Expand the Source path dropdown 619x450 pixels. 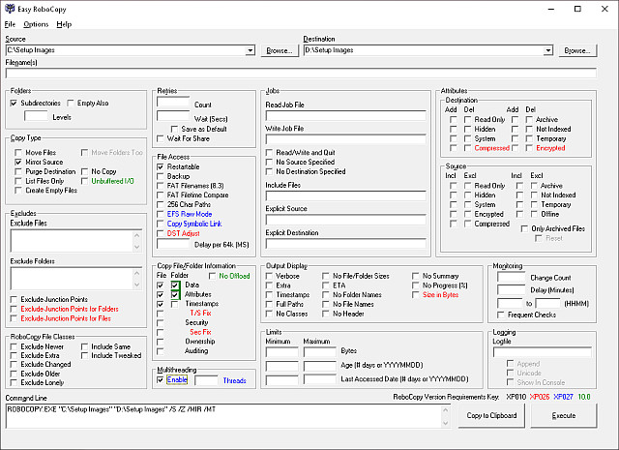pyautogui.click(x=250, y=50)
